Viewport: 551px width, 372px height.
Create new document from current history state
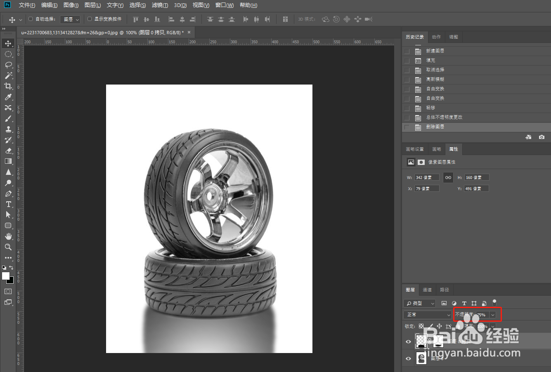(x=528, y=137)
